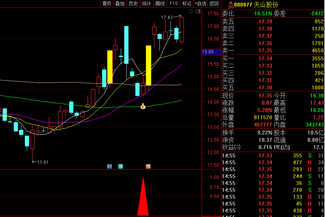This screenshot has width=325, height=217.
Task: Click the R 500 margin tag icon
Action: click(231, 5)
